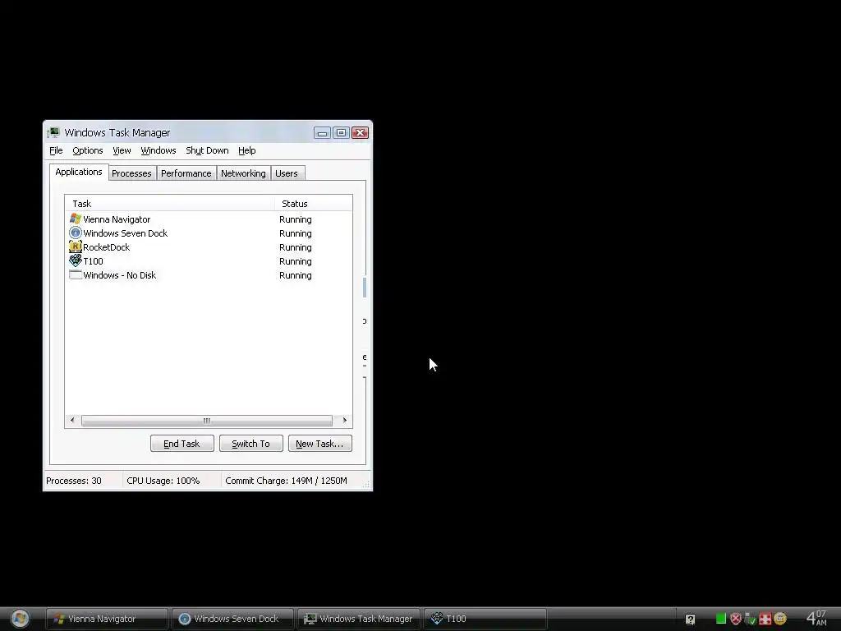Select the Windows Seven Dock task row
The image size is (841, 631).
pyautogui.click(x=208, y=233)
